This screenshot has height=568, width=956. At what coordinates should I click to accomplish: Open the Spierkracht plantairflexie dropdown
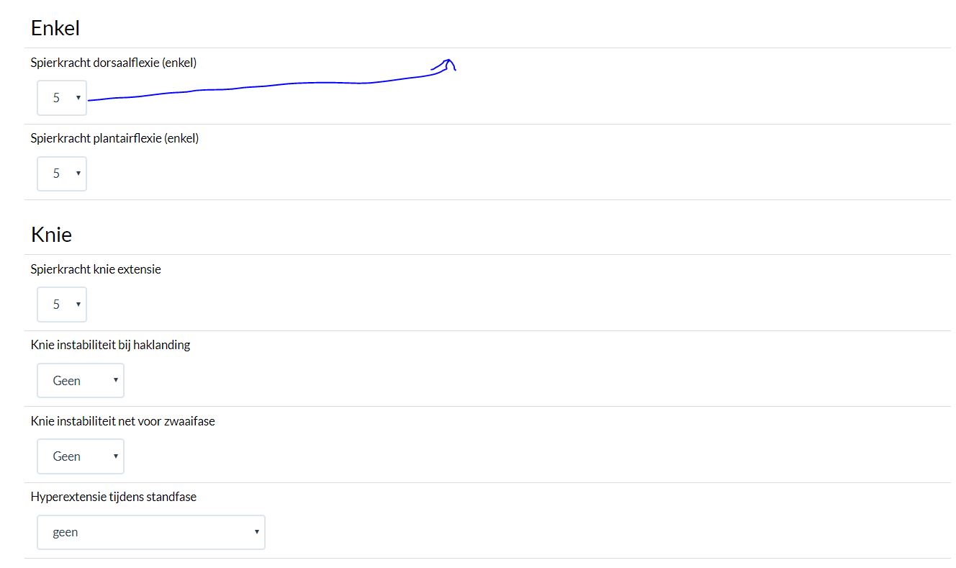pyautogui.click(x=61, y=173)
